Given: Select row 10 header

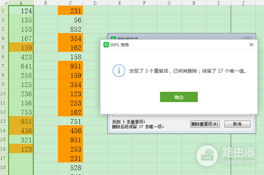Looking at the screenshot, I should point(4,93).
